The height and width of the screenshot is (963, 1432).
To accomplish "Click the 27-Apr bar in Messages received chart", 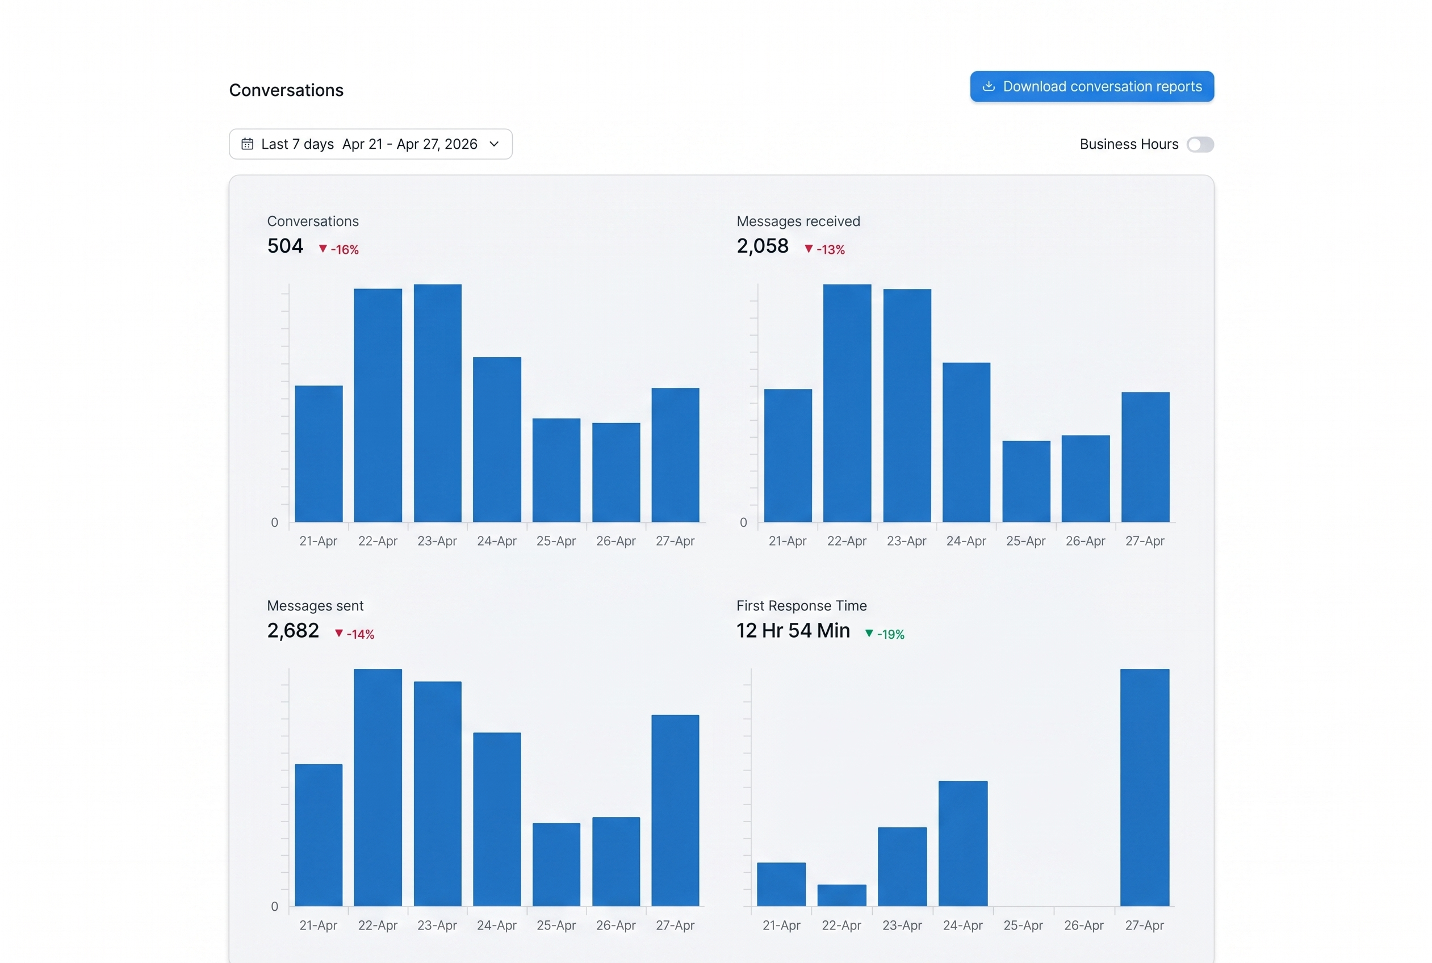I will click(x=1145, y=458).
